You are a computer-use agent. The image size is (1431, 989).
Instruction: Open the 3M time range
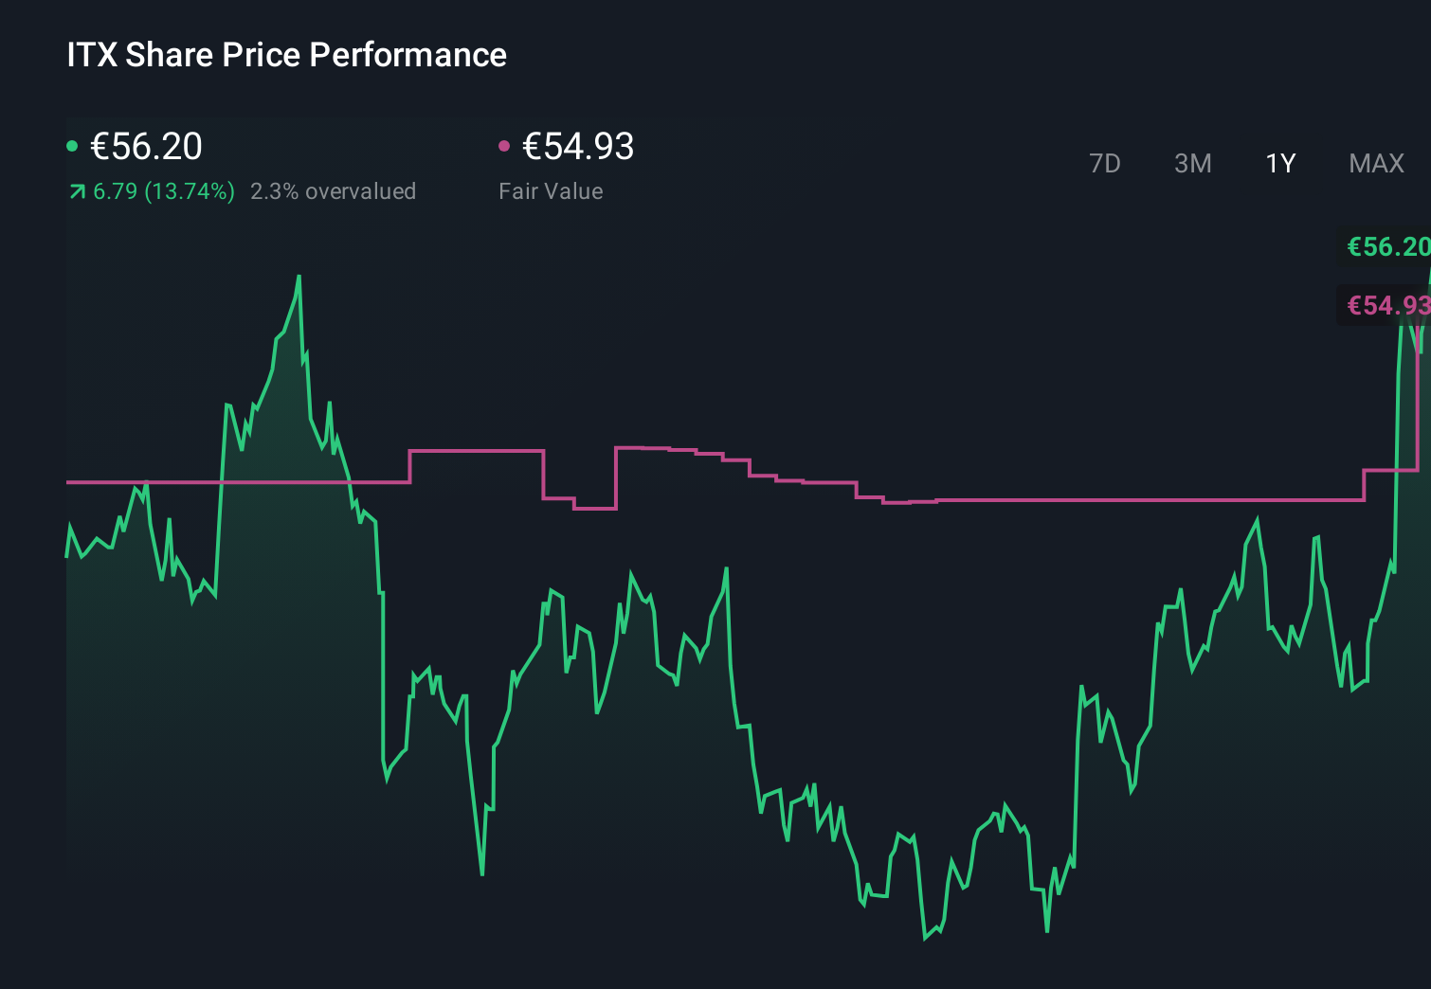click(x=1192, y=163)
